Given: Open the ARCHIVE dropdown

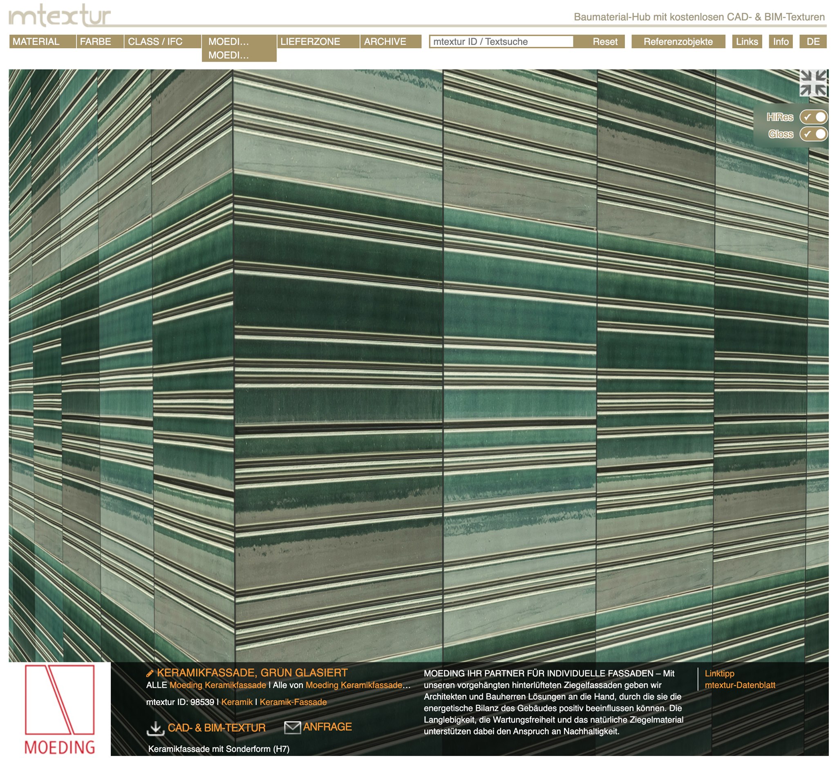Looking at the screenshot, I should 391,42.
